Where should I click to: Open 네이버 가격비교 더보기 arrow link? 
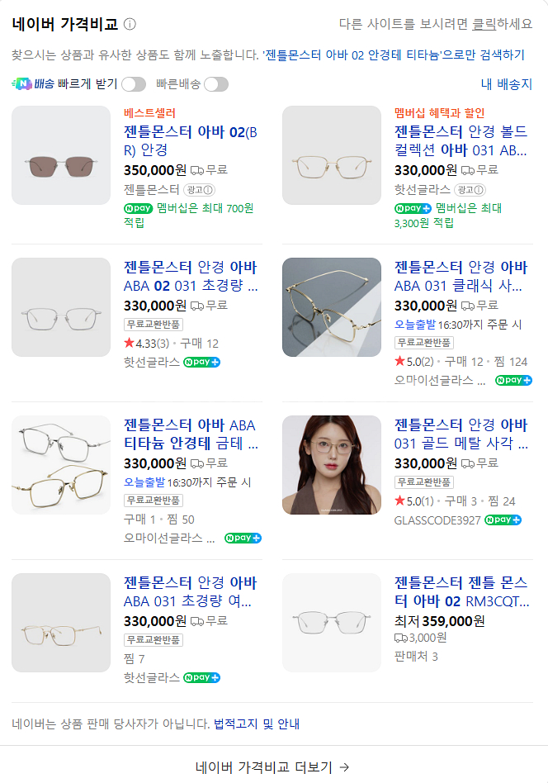(x=273, y=766)
